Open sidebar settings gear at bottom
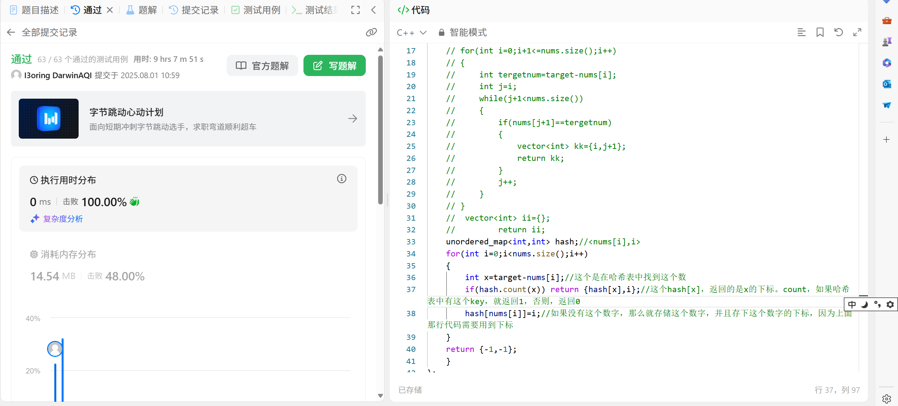 coord(887,399)
